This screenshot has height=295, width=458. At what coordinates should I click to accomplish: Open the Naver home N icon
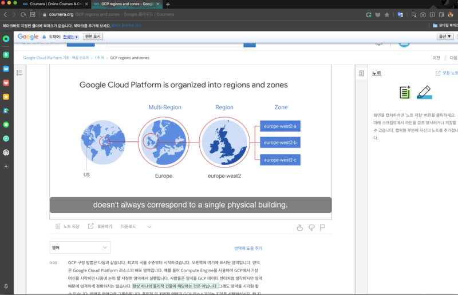(33, 14)
